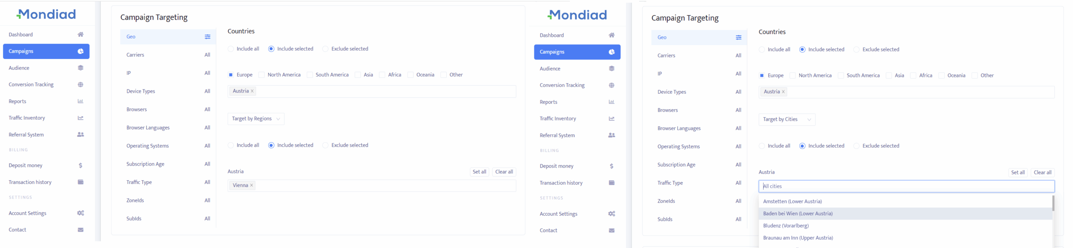Click Campaigns pie icon in right panel sidebar
The width and height of the screenshot is (1073, 248).
[x=612, y=52]
